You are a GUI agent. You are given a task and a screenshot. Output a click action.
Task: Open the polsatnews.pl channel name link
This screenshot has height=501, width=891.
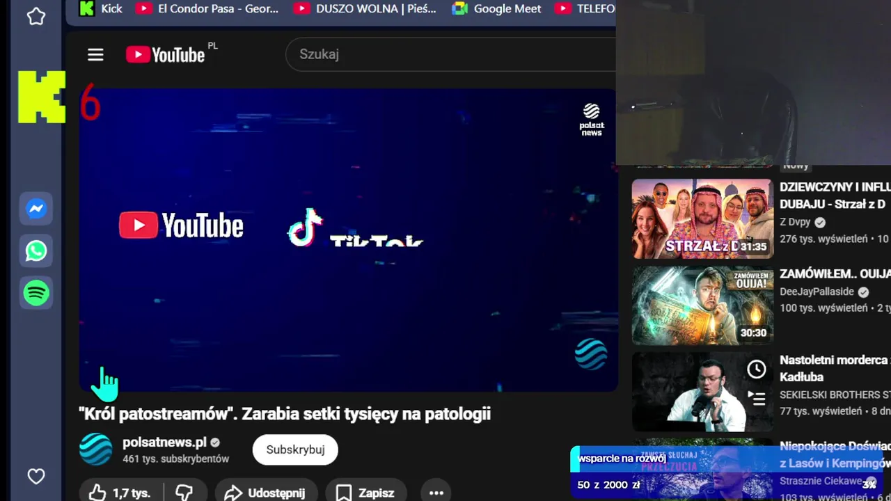[x=165, y=443]
